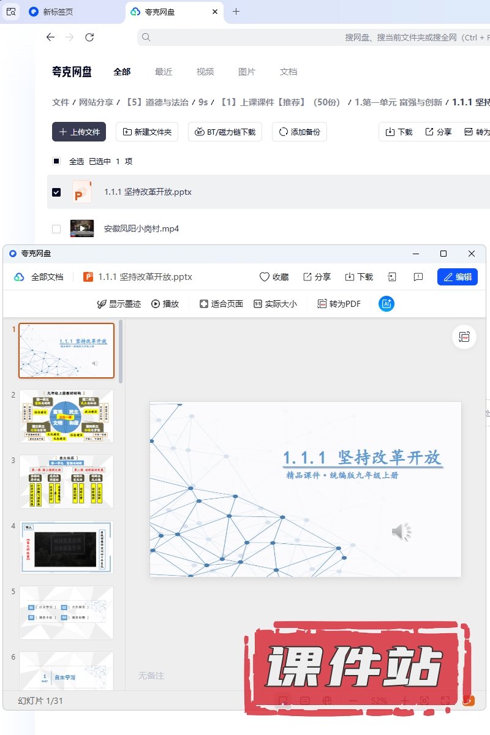Click the heart 收藏 favorite icon
490x735 pixels.
(x=265, y=277)
